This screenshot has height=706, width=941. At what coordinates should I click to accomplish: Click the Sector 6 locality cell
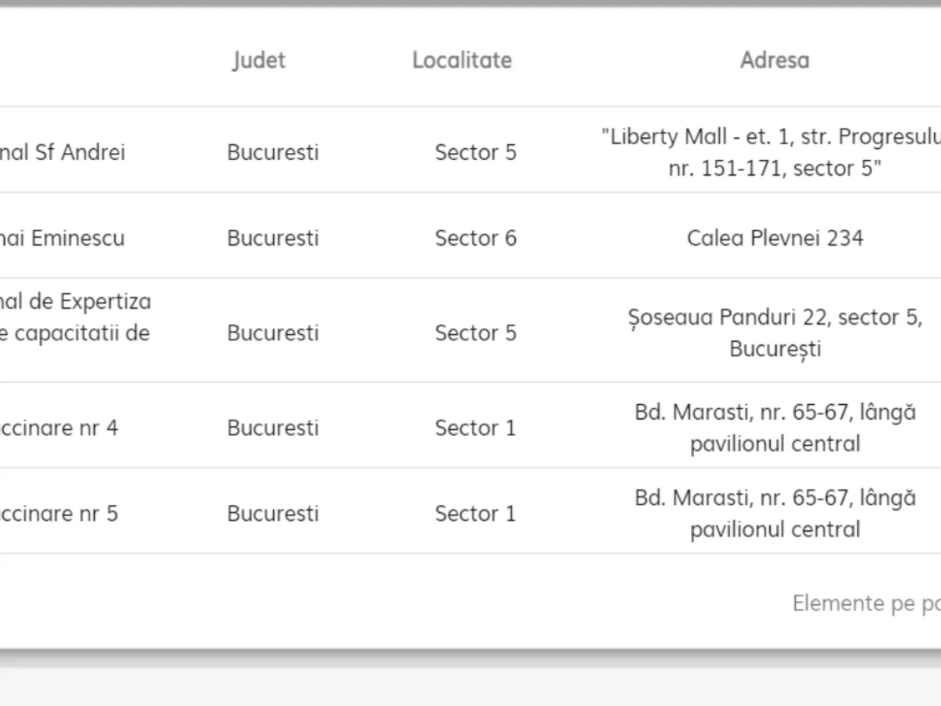[475, 238]
